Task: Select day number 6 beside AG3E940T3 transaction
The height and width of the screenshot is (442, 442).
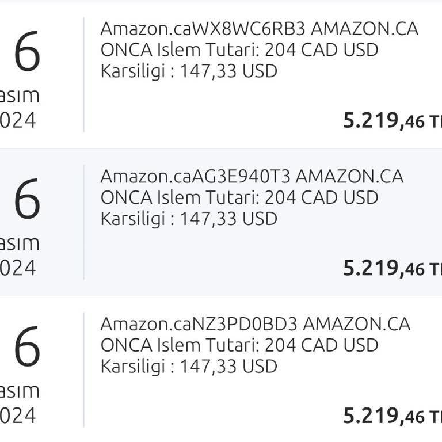Action: (x=27, y=200)
